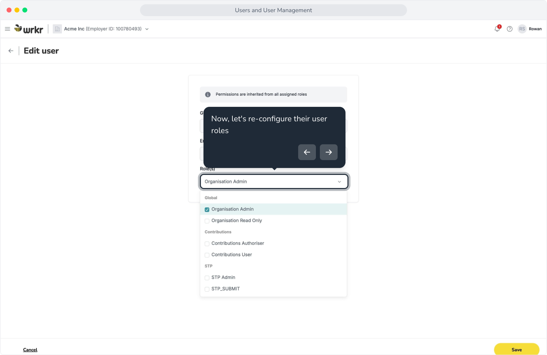Viewport: 547px width, 355px height.
Task: Open the hamburger navigation menu
Action: click(8, 29)
